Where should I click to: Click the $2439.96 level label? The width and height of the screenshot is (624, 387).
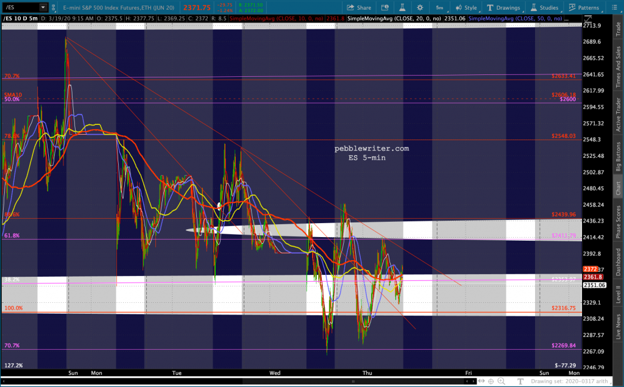(x=564, y=214)
